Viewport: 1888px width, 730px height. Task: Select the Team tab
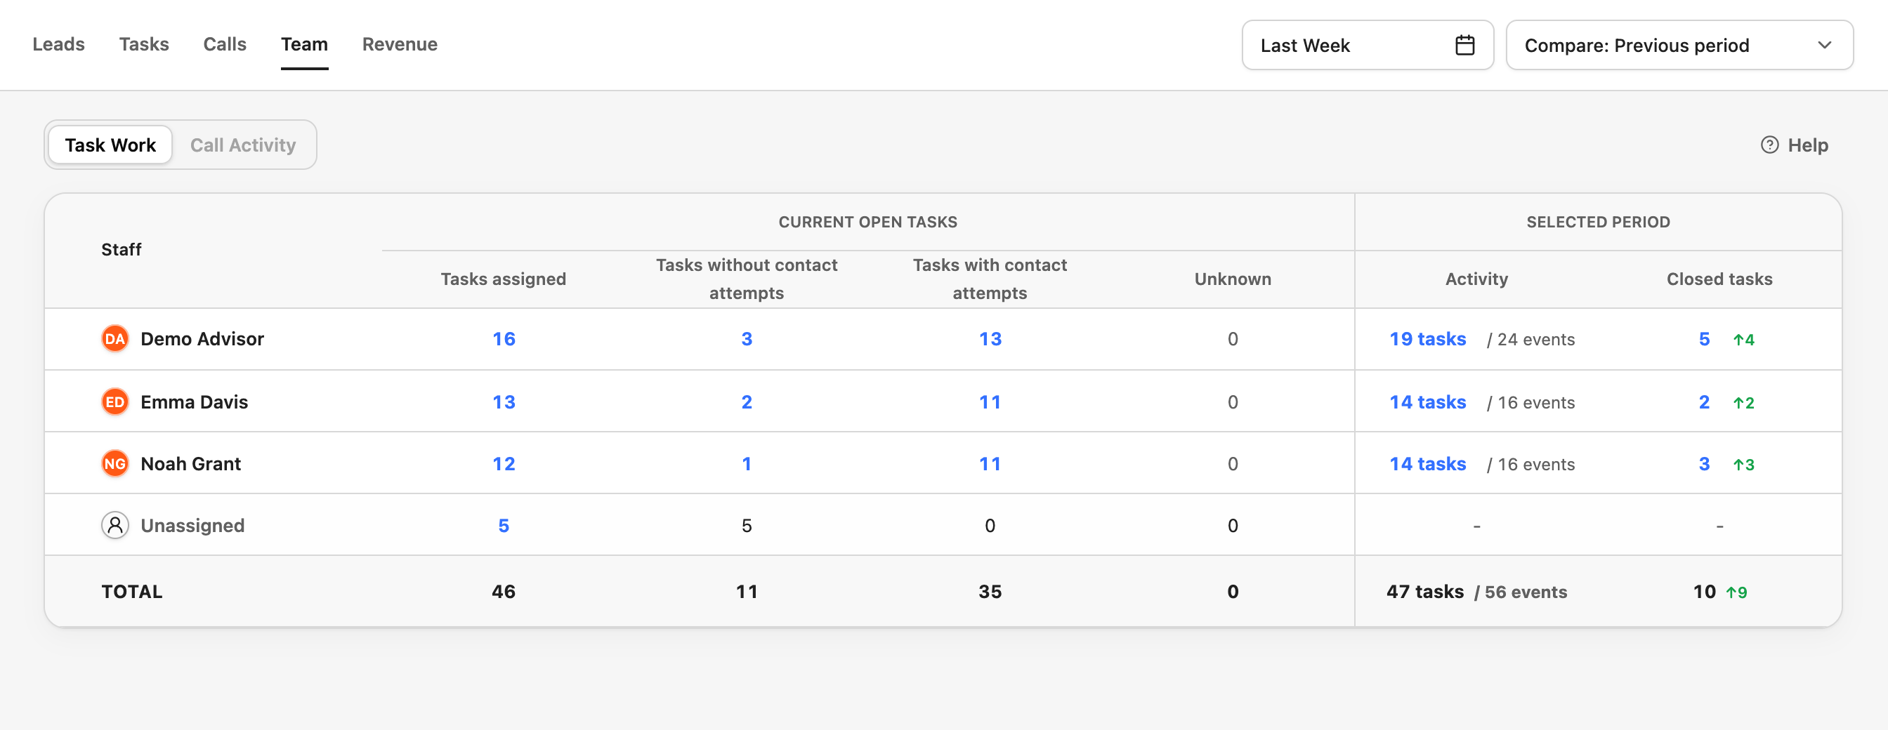coord(304,45)
